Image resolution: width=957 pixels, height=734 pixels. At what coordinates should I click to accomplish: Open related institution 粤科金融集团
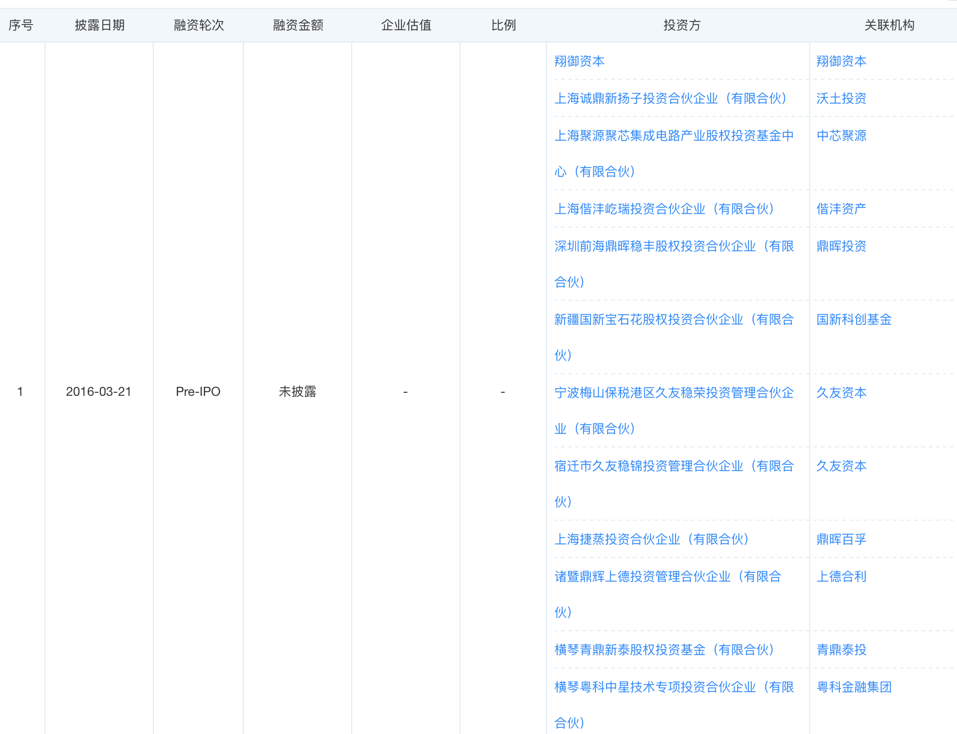(x=854, y=687)
